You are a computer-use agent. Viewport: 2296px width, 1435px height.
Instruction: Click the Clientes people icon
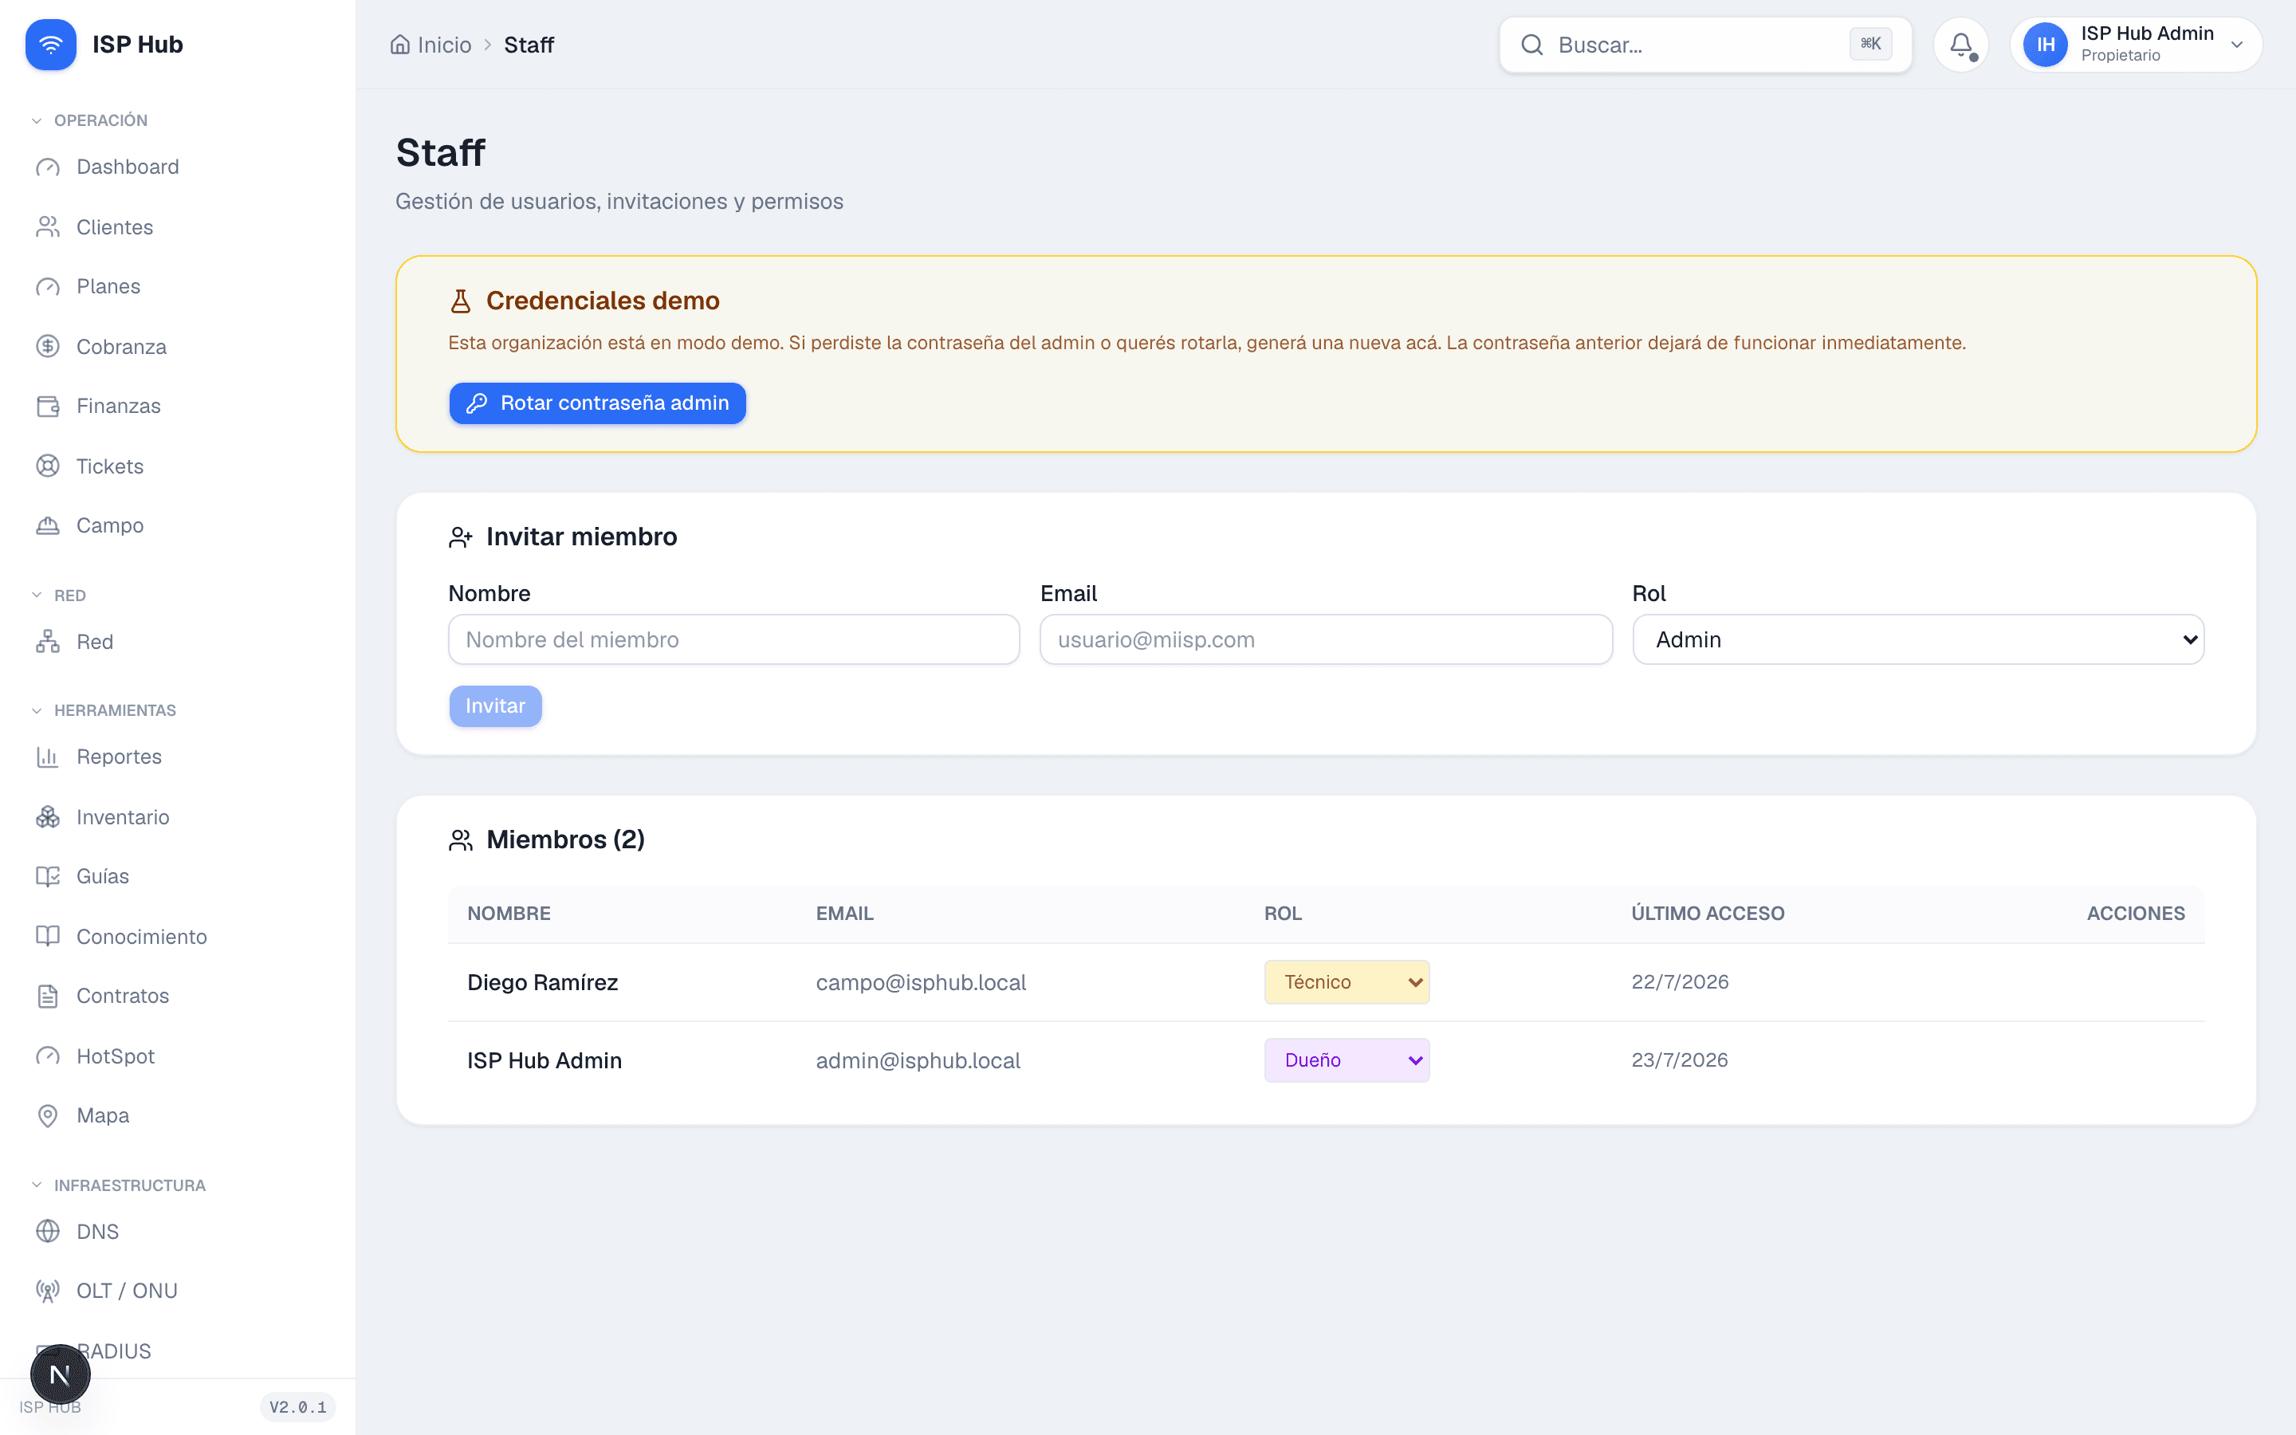click(x=48, y=227)
